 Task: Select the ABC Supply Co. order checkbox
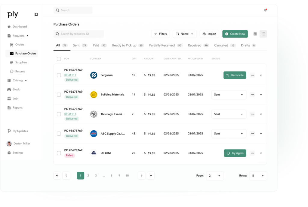59,134
